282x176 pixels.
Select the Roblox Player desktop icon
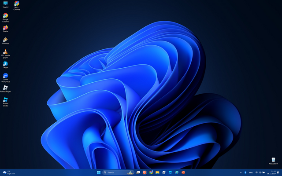coord(5,88)
